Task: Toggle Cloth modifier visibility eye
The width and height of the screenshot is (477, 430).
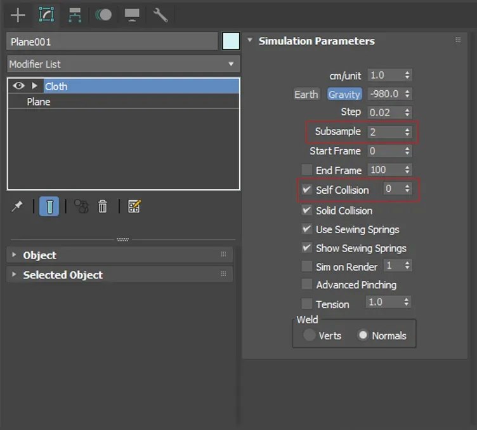Action: [x=18, y=86]
